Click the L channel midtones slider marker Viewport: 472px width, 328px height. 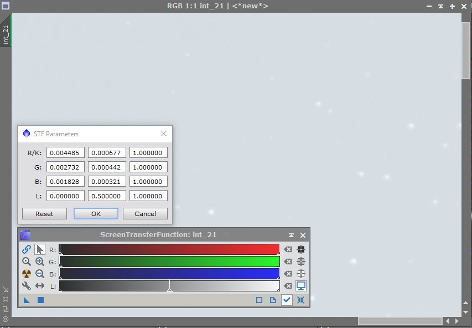pos(169,288)
